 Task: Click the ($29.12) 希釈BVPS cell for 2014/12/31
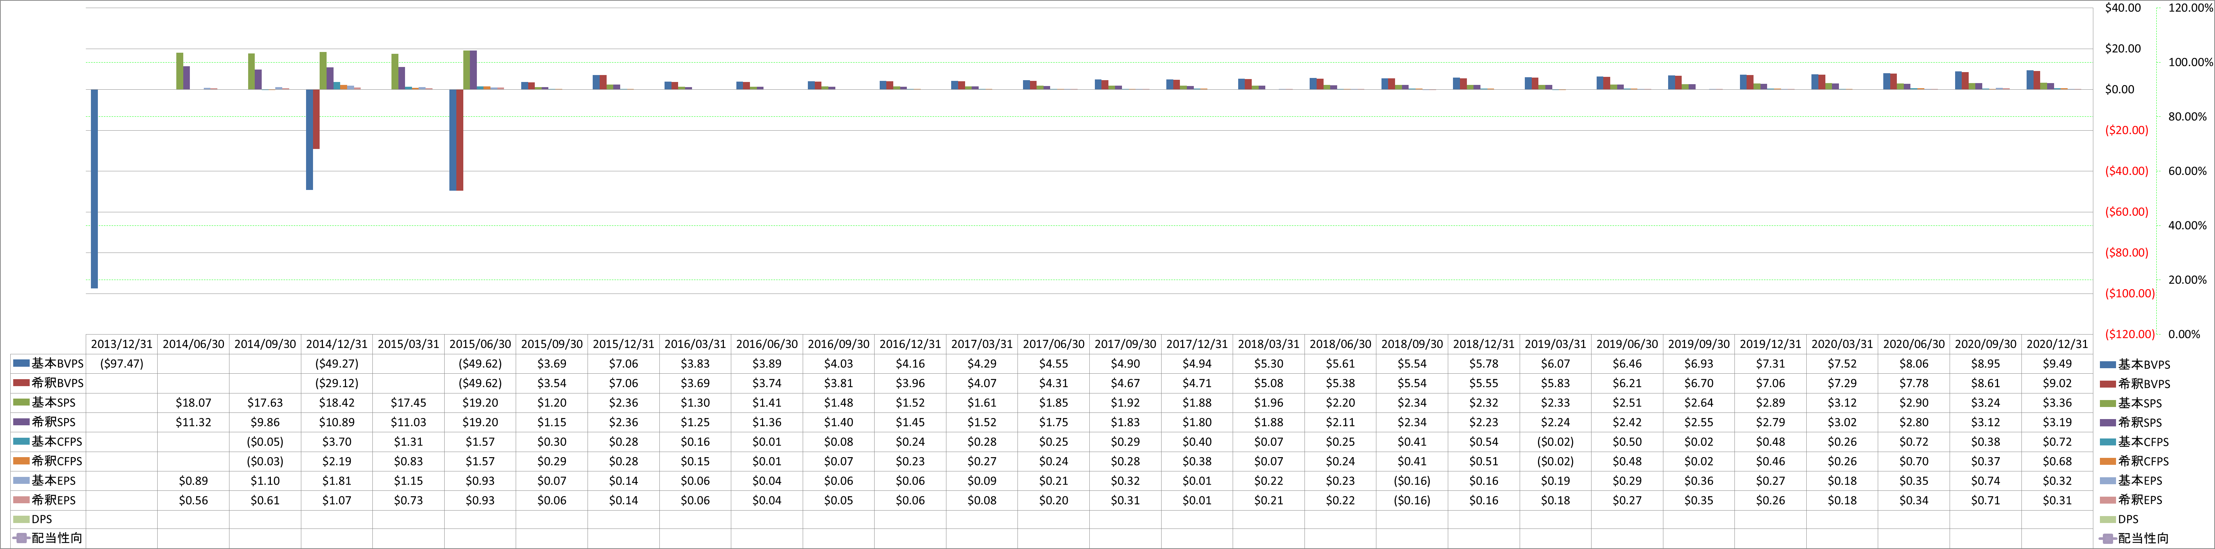[337, 383]
